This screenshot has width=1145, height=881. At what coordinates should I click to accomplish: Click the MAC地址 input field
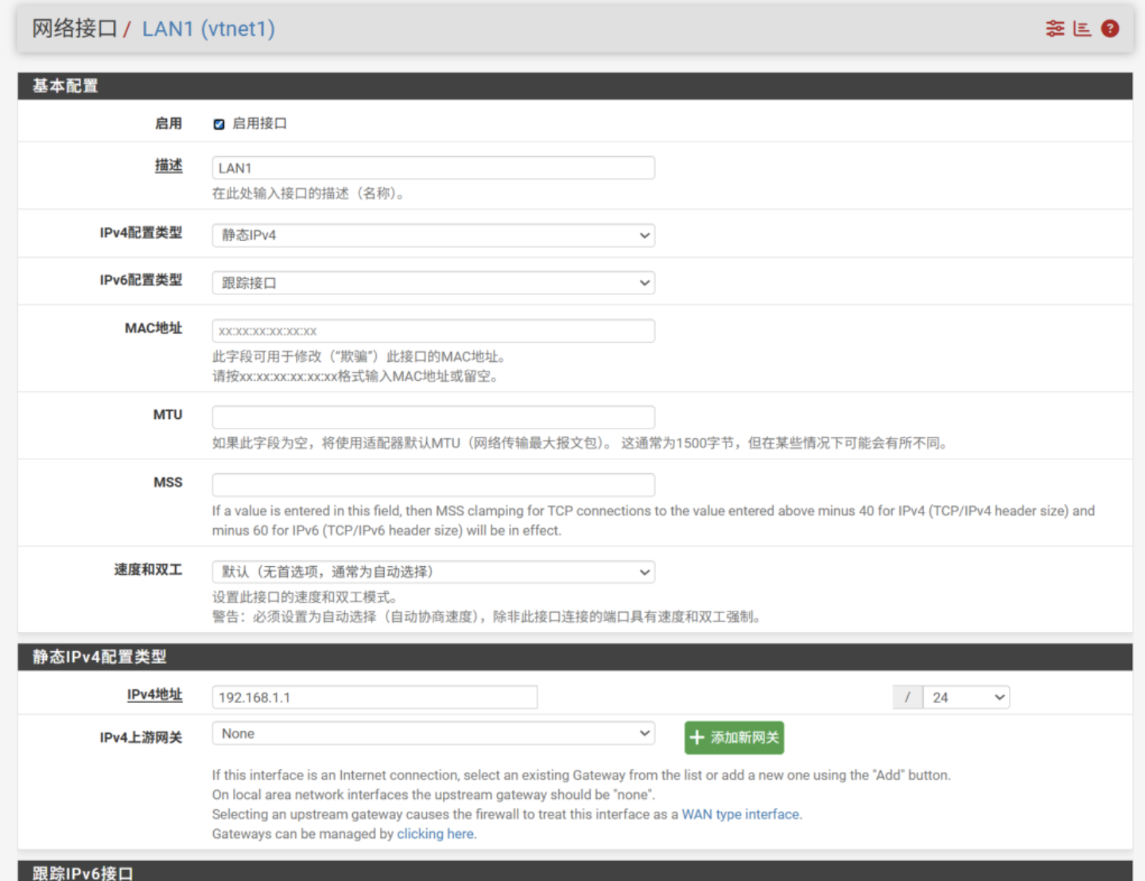click(x=433, y=331)
